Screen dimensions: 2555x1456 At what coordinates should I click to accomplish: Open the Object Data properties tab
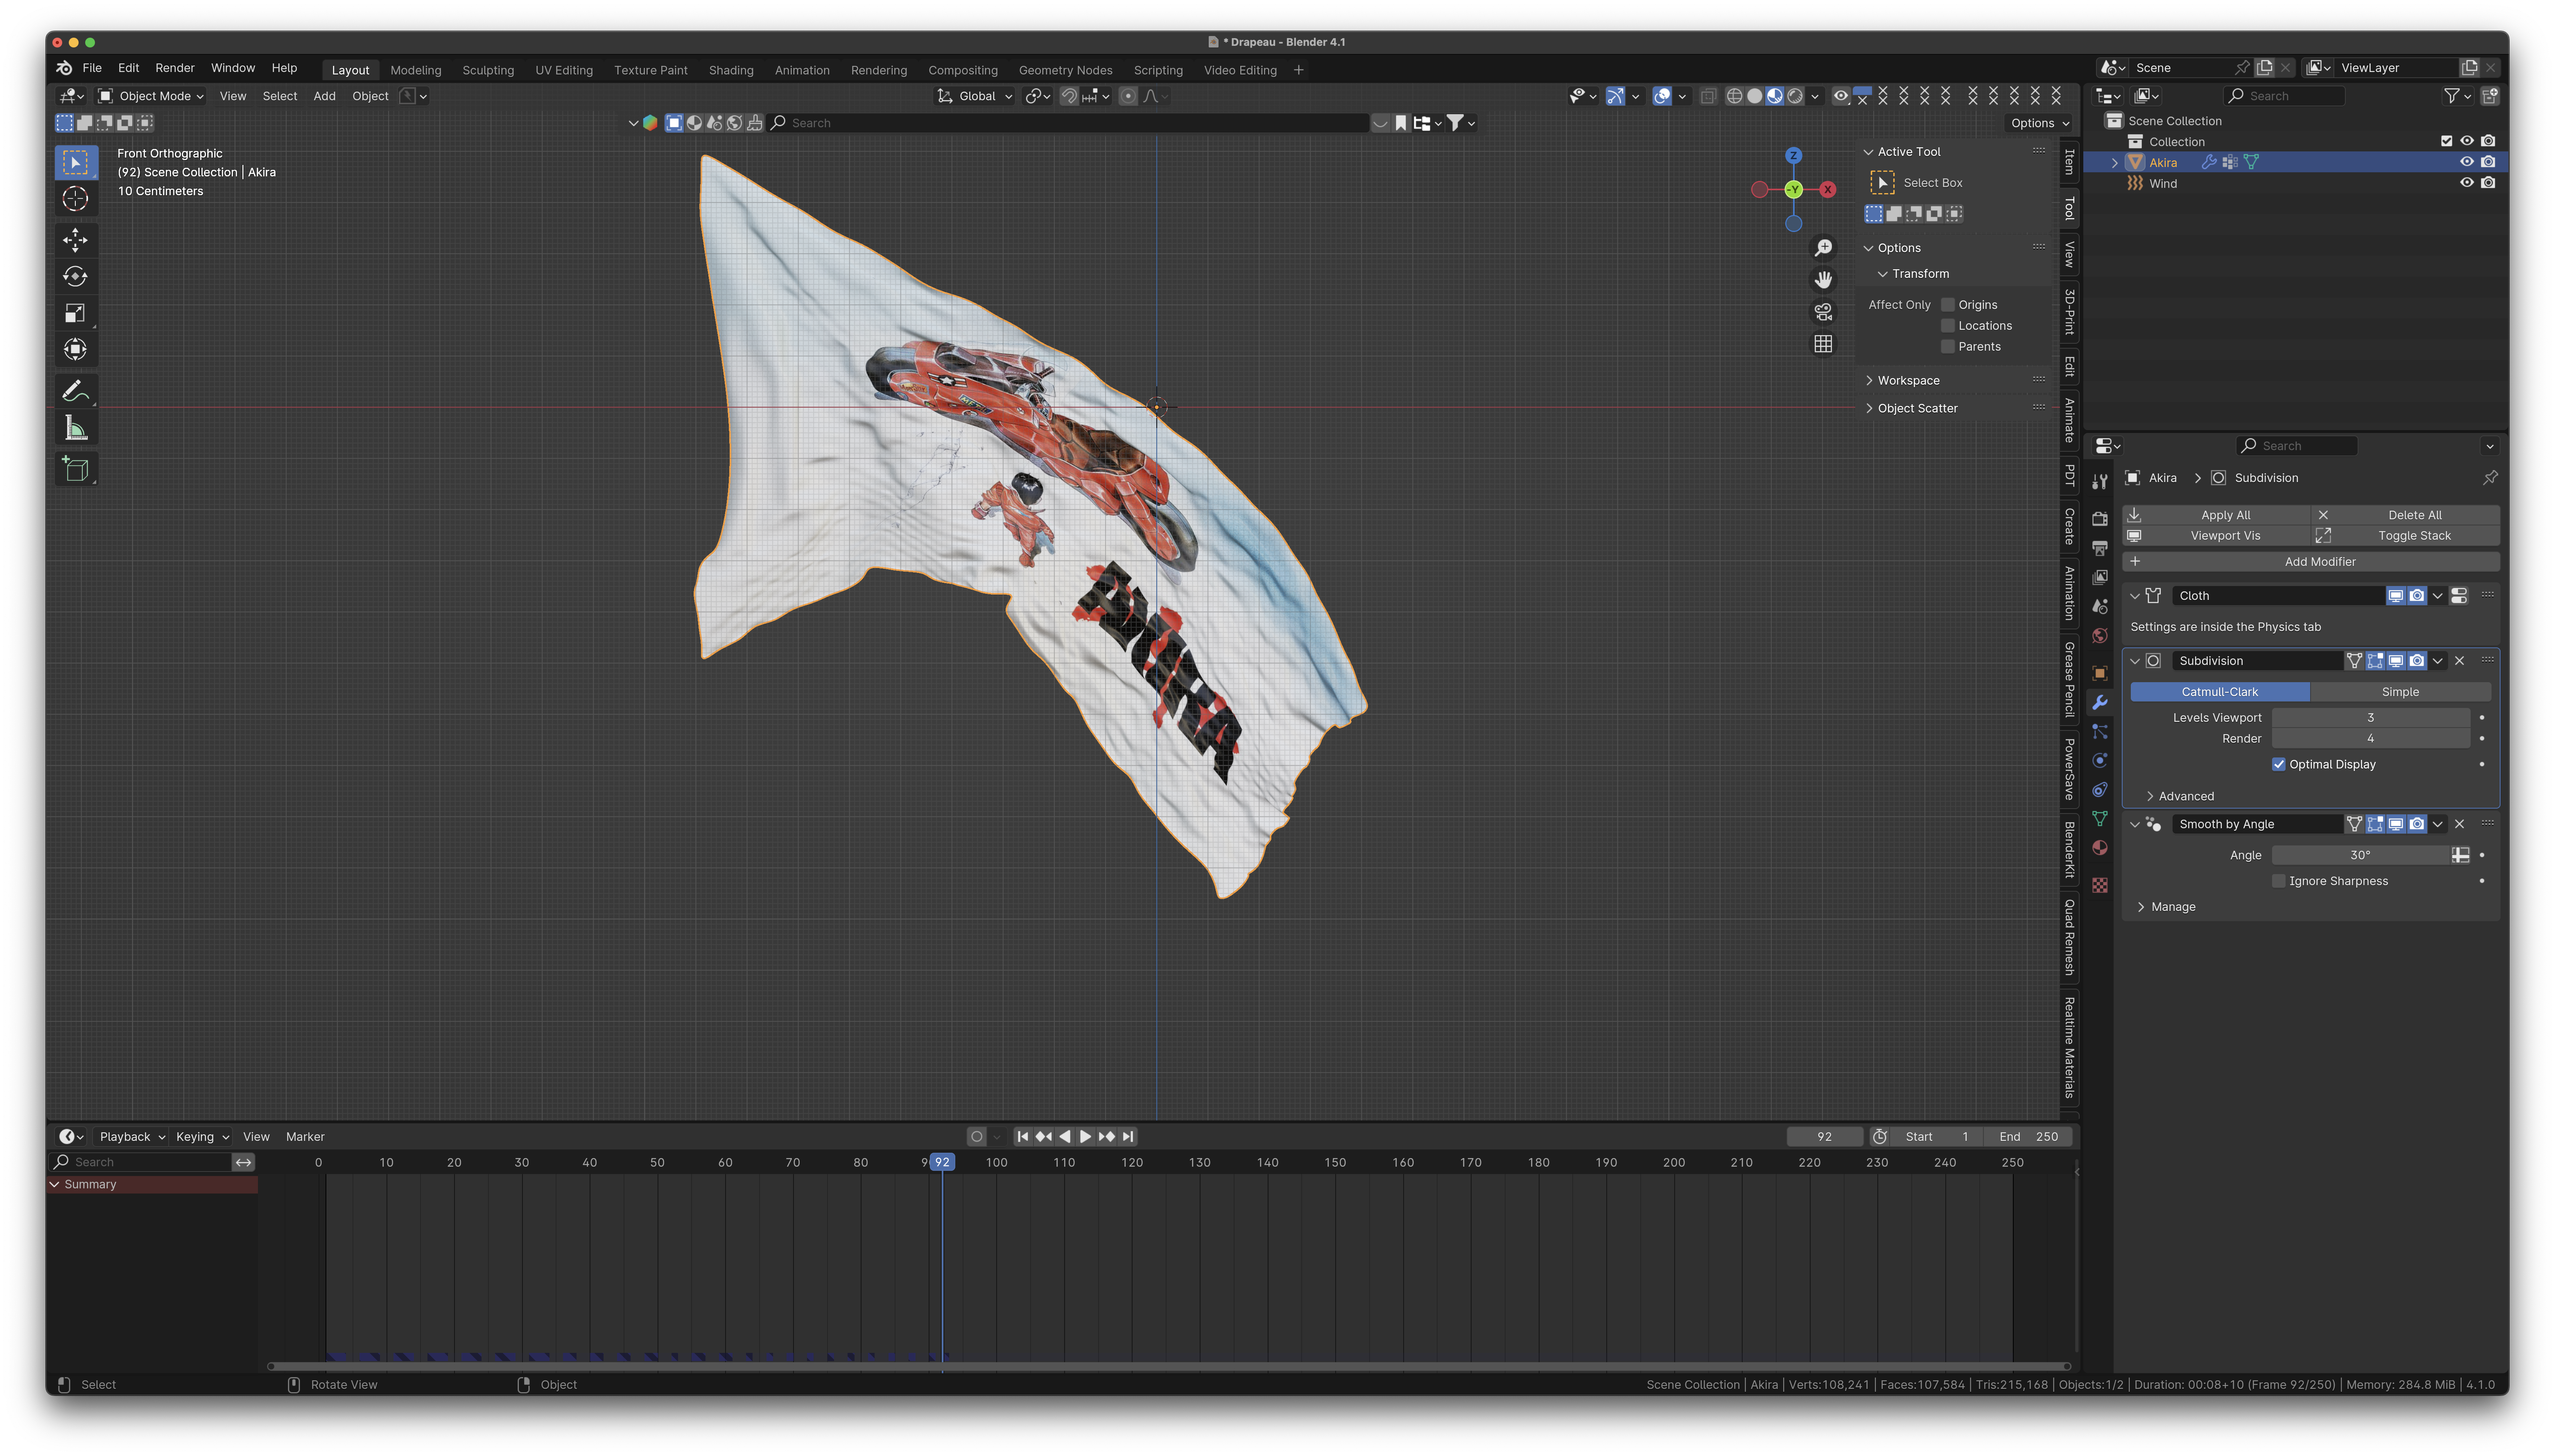pyautogui.click(x=2100, y=819)
